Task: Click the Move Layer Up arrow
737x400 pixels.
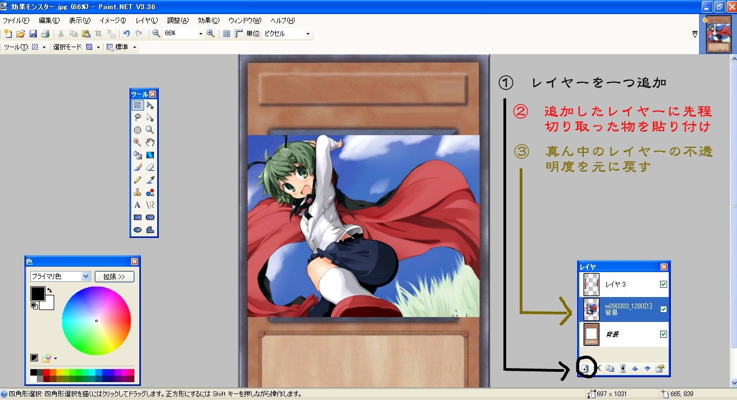Action: click(x=635, y=369)
